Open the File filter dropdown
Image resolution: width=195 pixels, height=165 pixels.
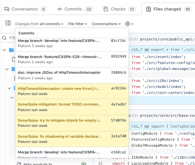pyautogui.click(x=78, y=24)
